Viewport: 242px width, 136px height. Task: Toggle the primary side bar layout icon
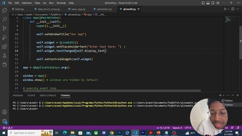(203, 3)
